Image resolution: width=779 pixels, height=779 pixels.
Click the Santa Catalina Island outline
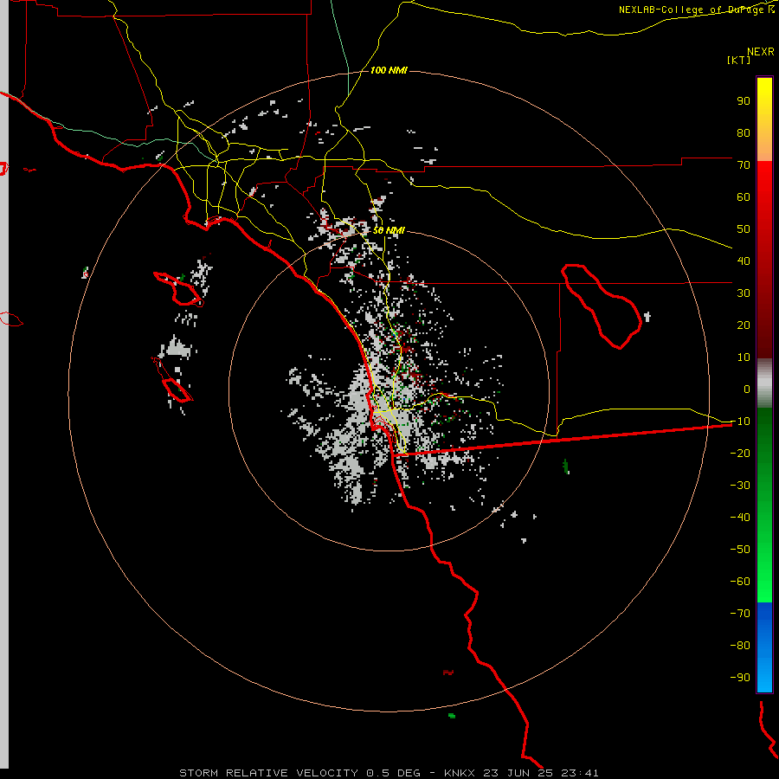click(177, 289)
